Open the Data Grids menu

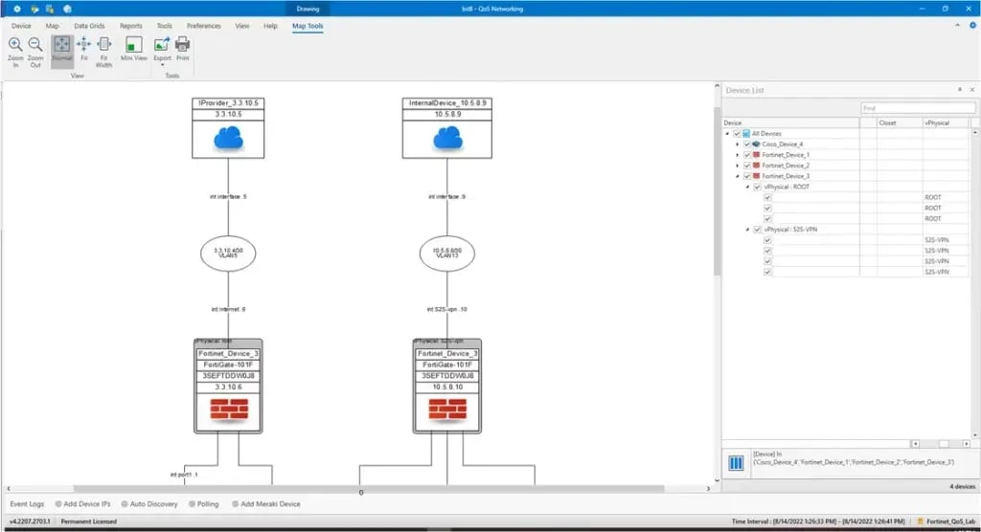(x=89, y=26)
